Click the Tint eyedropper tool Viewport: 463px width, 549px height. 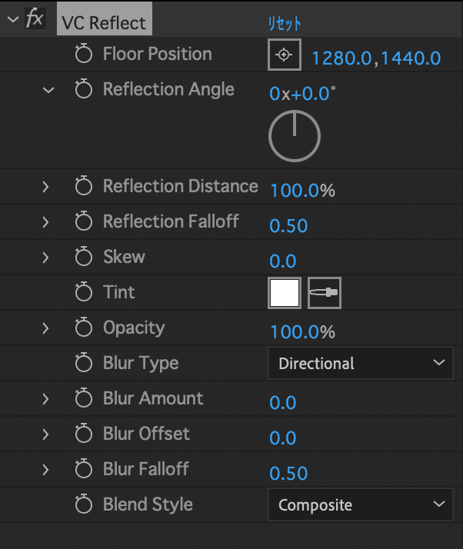[325, 293]
